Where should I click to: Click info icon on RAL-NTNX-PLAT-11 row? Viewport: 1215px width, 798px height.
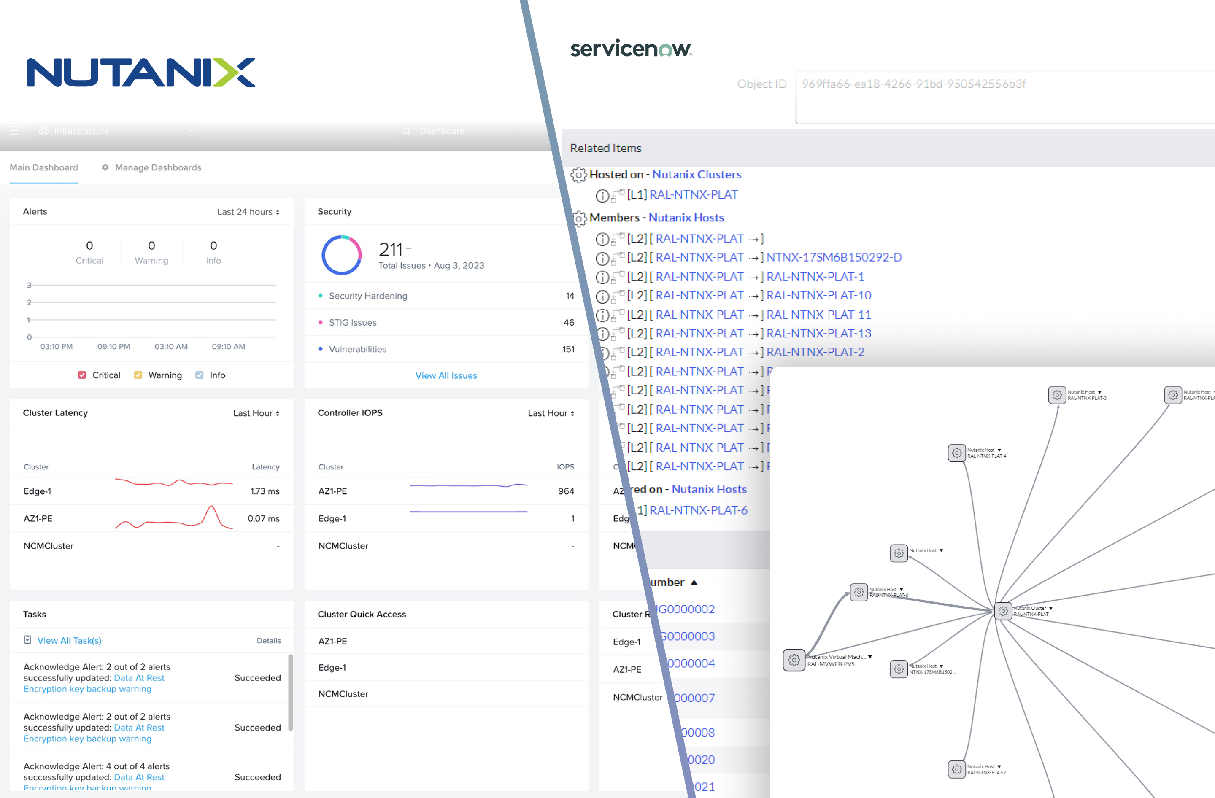pos(602,315)
